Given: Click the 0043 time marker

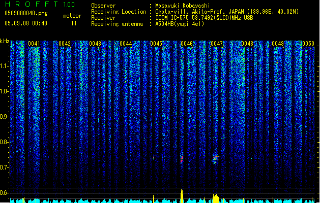Looking at the screenshot, I should click(95, 44).
